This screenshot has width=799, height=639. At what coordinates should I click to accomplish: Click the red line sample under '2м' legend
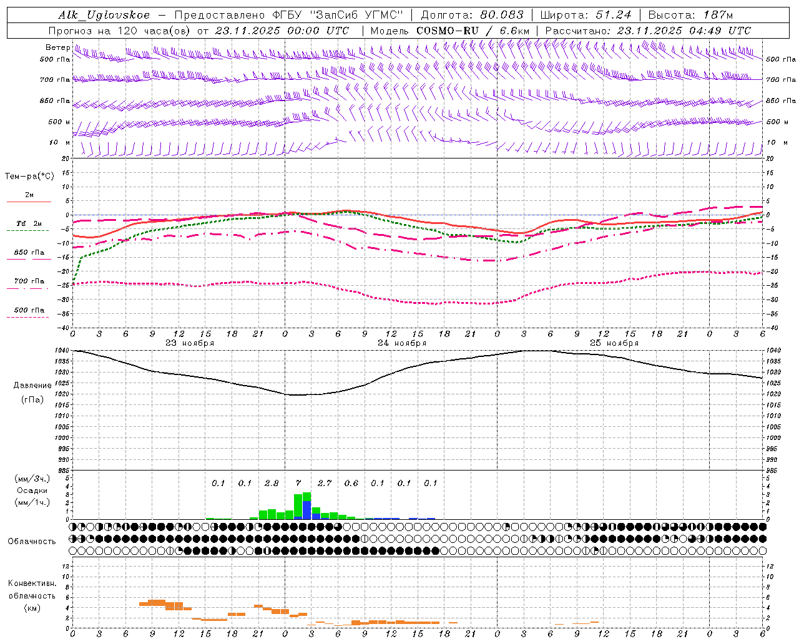tap(29, 202)
